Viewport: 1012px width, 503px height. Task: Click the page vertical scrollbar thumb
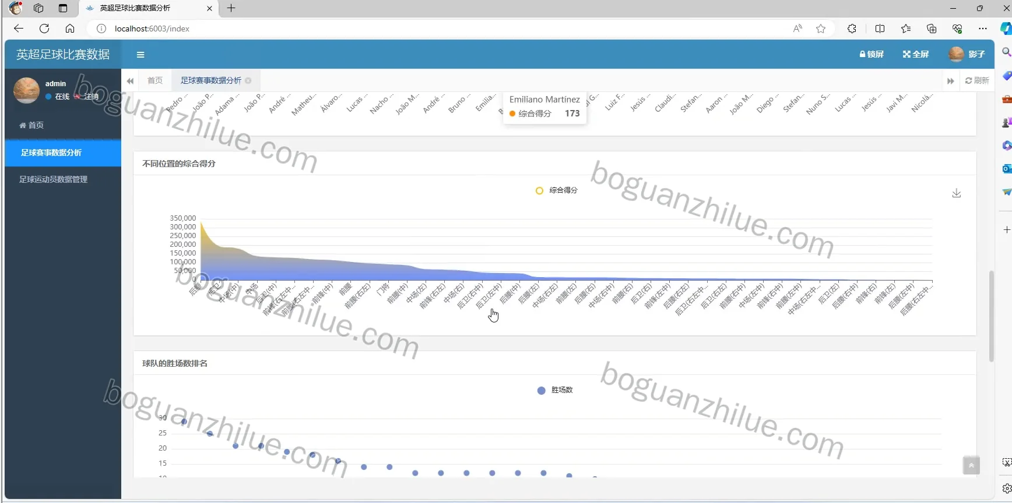(991, 316)
